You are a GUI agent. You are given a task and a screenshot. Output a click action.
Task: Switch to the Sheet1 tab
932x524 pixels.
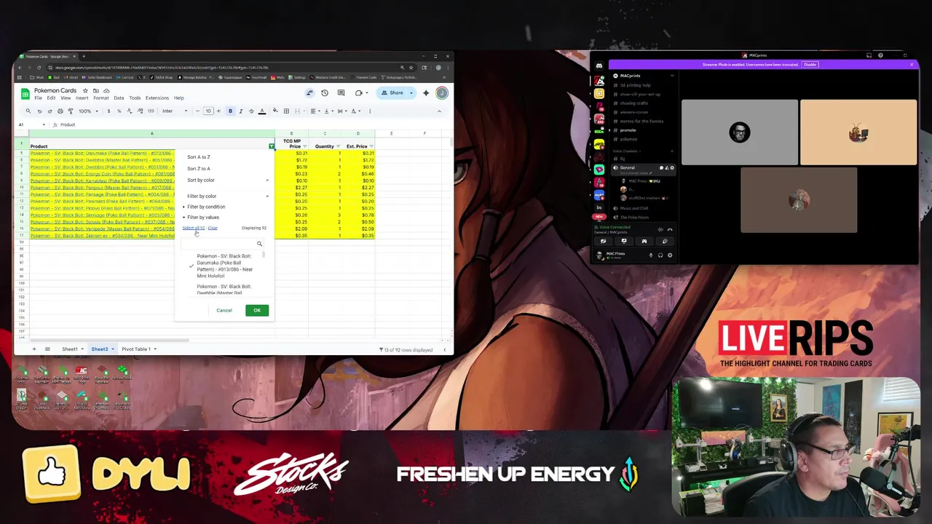tap(70, 349)
